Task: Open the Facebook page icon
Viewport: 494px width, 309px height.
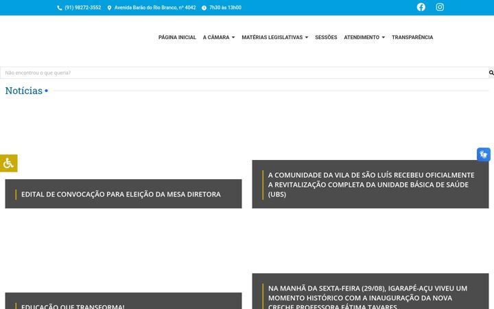Action: 421,7
